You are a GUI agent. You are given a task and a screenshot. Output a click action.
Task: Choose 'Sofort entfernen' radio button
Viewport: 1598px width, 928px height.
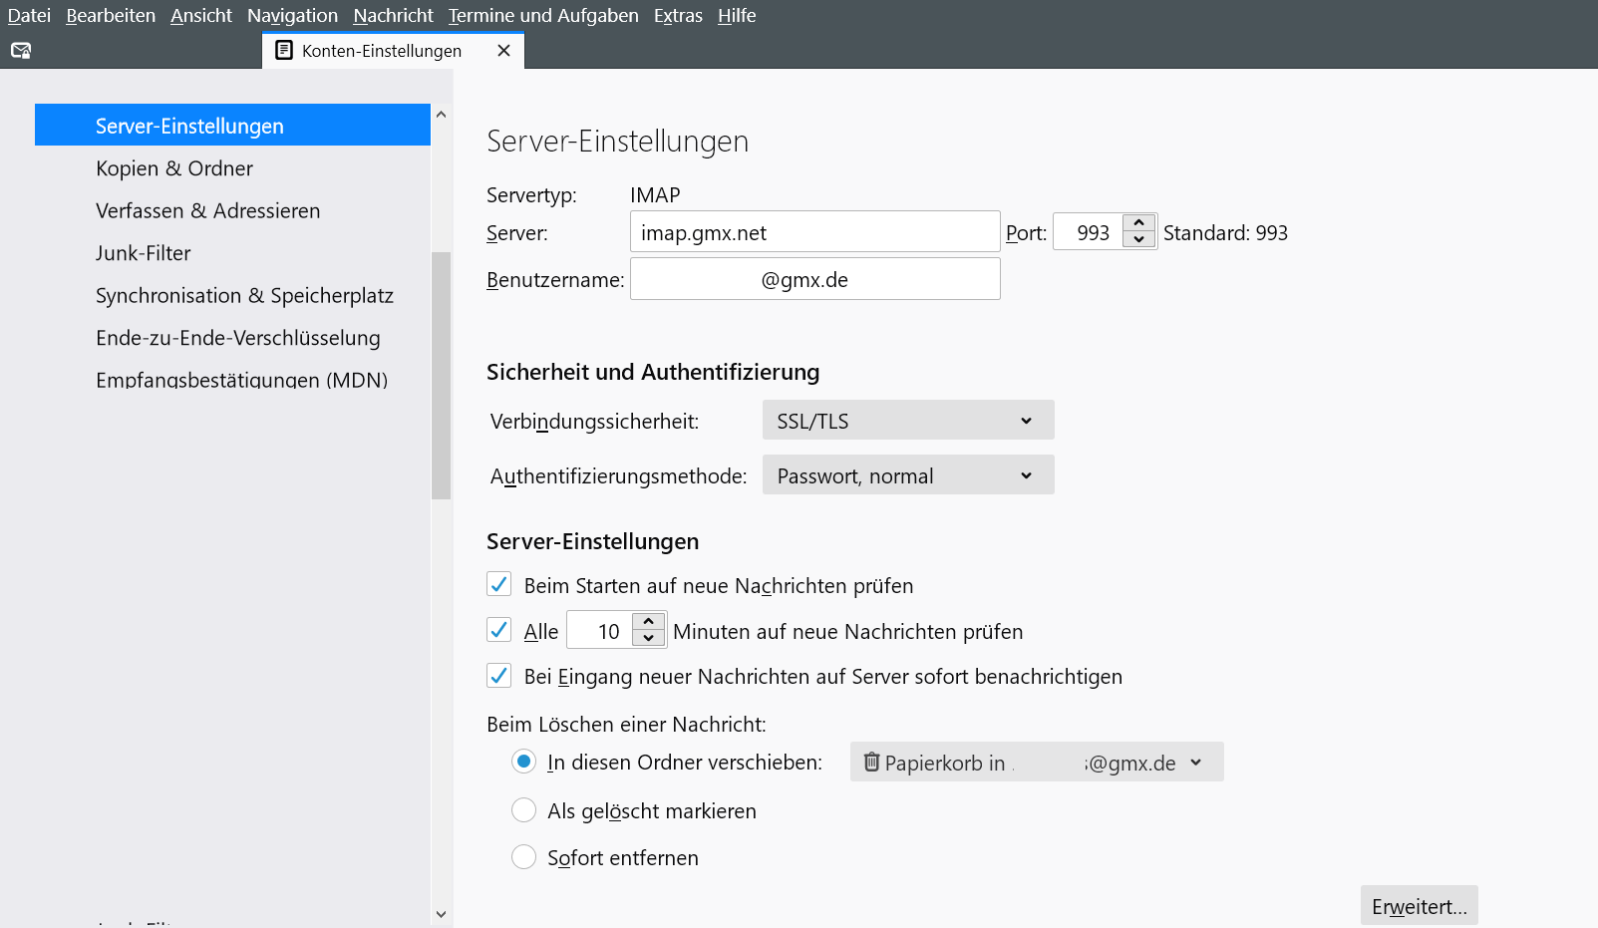[x=524, y=857]
